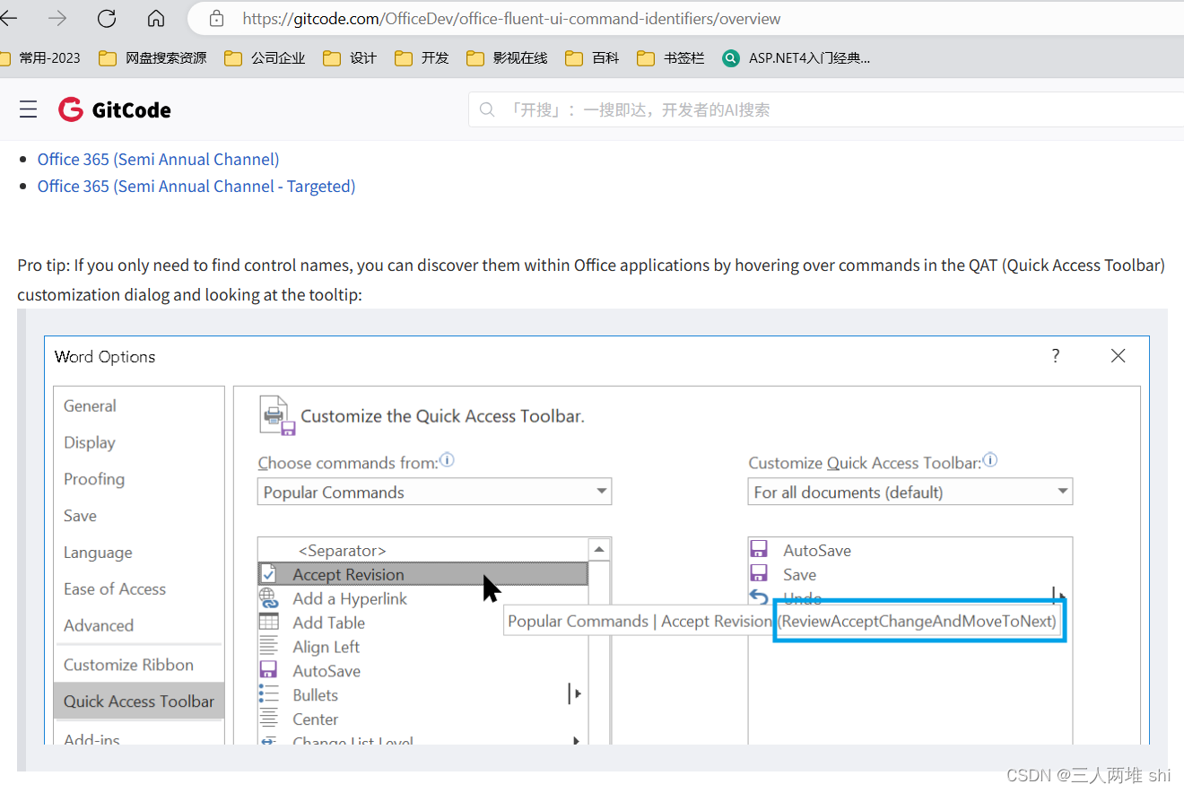This screenshot has height=793, width=1184.
Task: Open the 设计 bookmark folder
Action: (x=350, y=58)
